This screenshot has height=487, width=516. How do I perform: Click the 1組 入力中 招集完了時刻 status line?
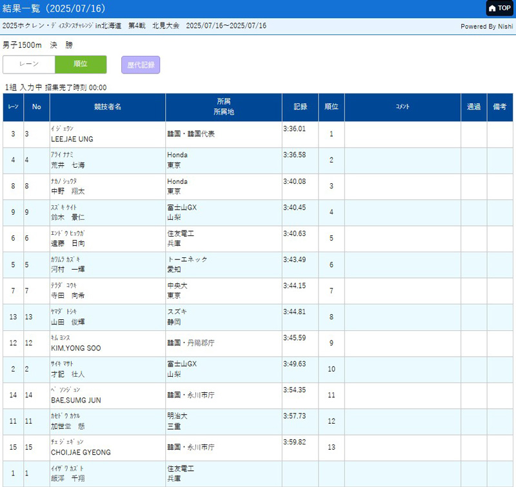(56, 88)
